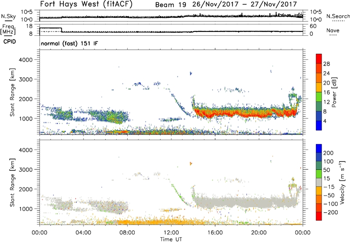Click the '08:00' time axis label
350x242 pixels.
[x=127, y=233]
